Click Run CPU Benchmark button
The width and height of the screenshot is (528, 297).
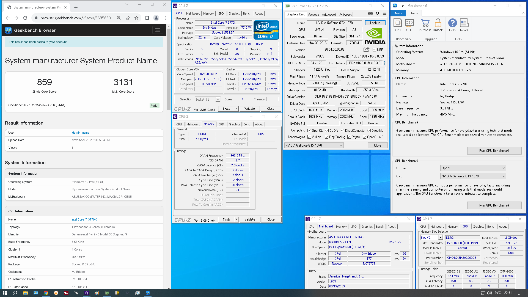pyautogui.click(x=494, y=151)
